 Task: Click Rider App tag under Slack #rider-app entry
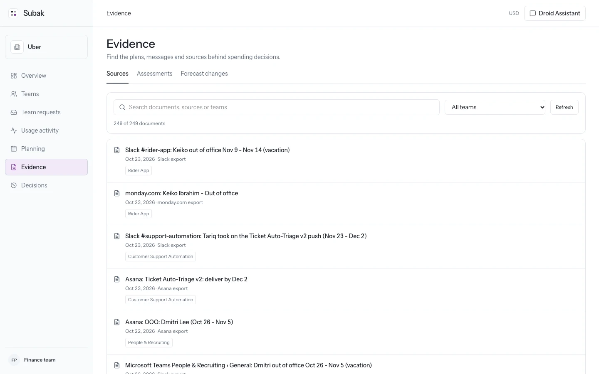click(139, 170)
